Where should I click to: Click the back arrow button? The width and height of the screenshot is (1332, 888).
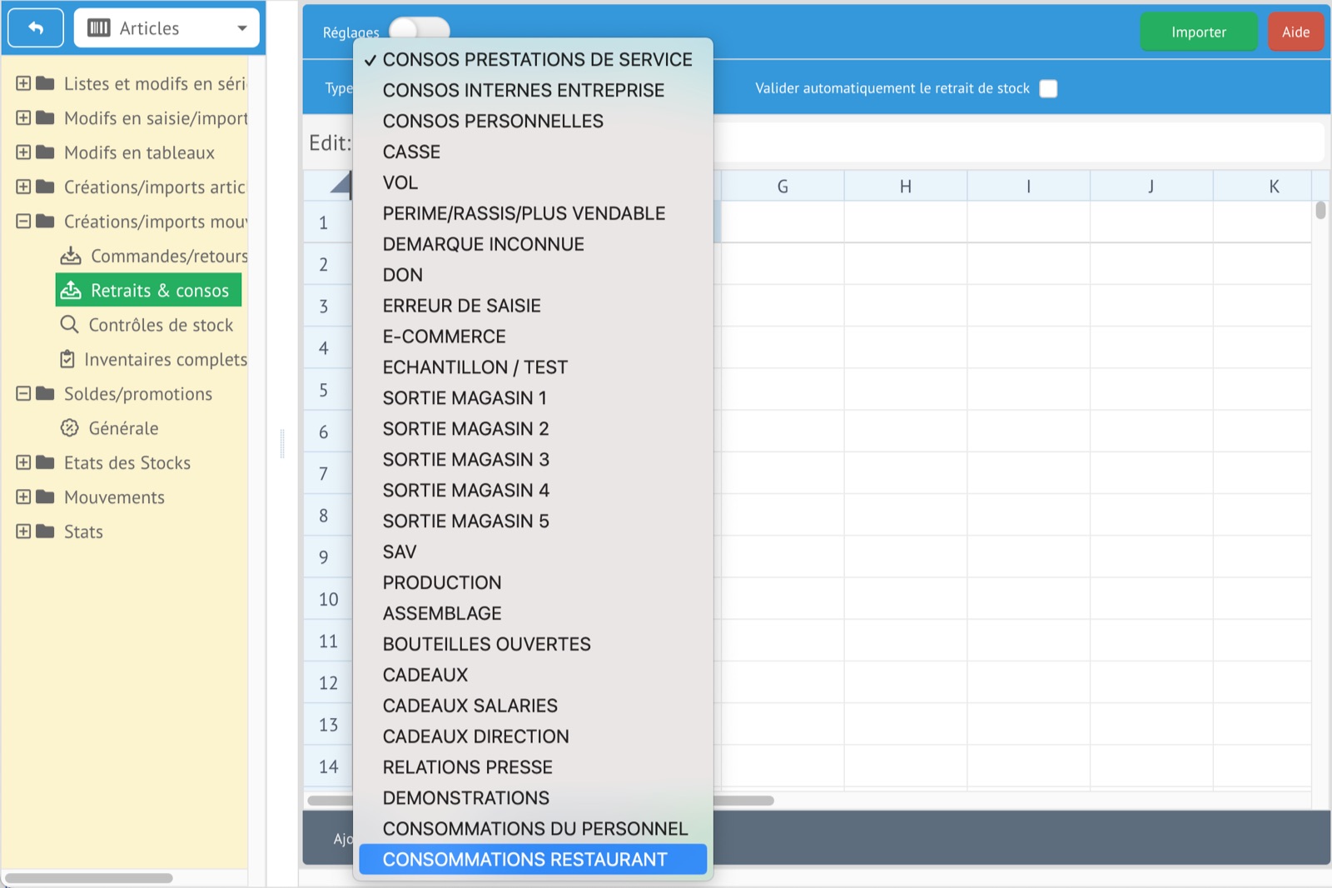click(x=36, y=28)
